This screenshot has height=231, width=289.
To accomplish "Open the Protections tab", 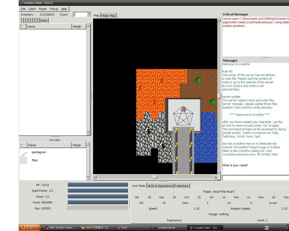I will pyautogui.click(x=181, y=186).
